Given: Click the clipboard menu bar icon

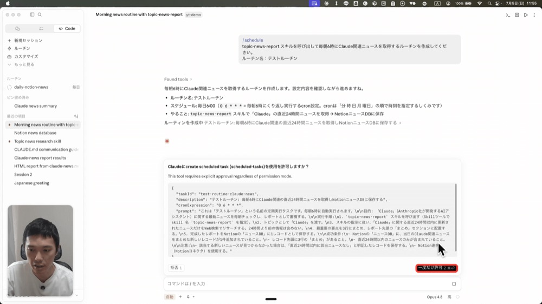Looking at the screenshot, I should click(x=392, y=3).
